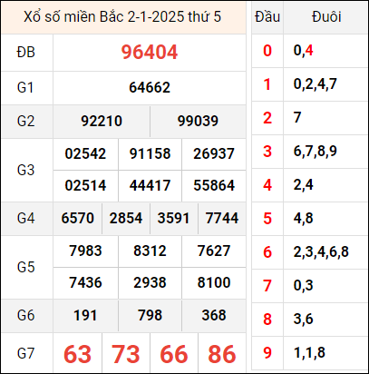
Task: Select the G5 number 8312
Action: 150,251
